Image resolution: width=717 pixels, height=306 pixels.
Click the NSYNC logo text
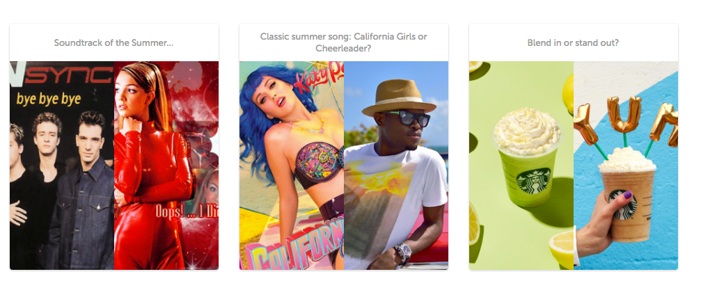point(62,74)
